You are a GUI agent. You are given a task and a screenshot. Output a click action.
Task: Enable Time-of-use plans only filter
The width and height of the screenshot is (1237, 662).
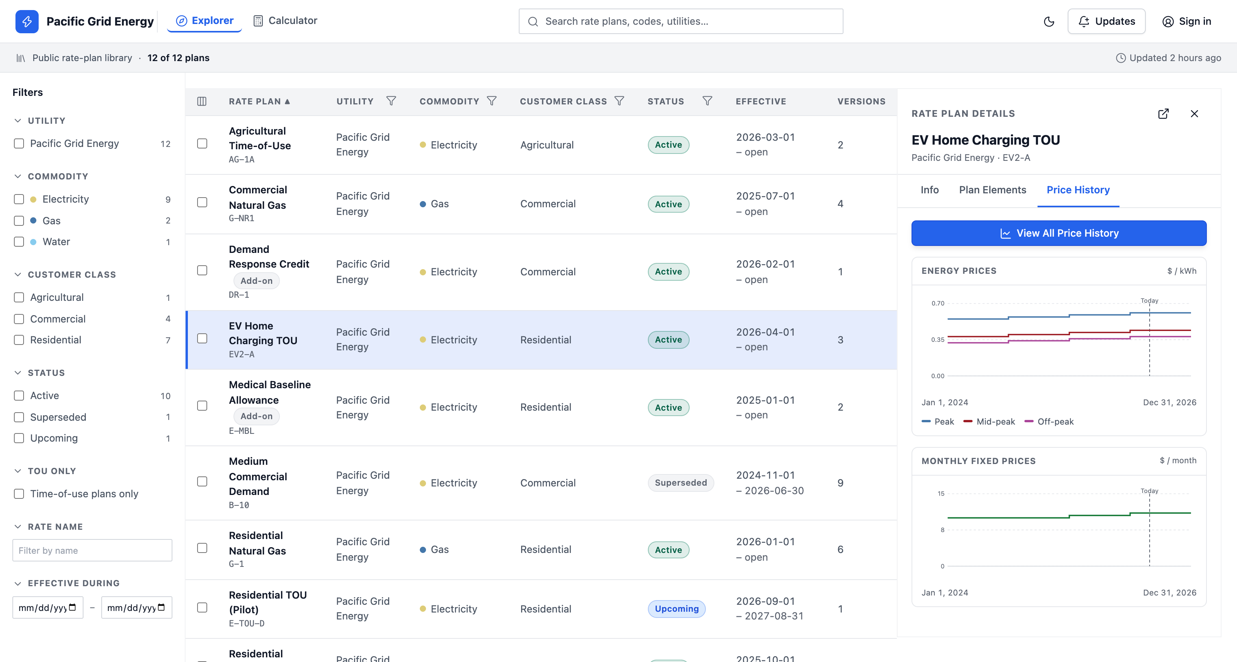(x=19, y=494)
